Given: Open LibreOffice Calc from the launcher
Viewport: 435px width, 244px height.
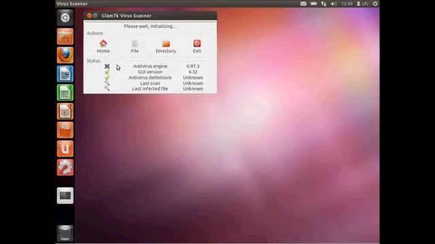Looking at the screenshot, I should pos(65,92).
